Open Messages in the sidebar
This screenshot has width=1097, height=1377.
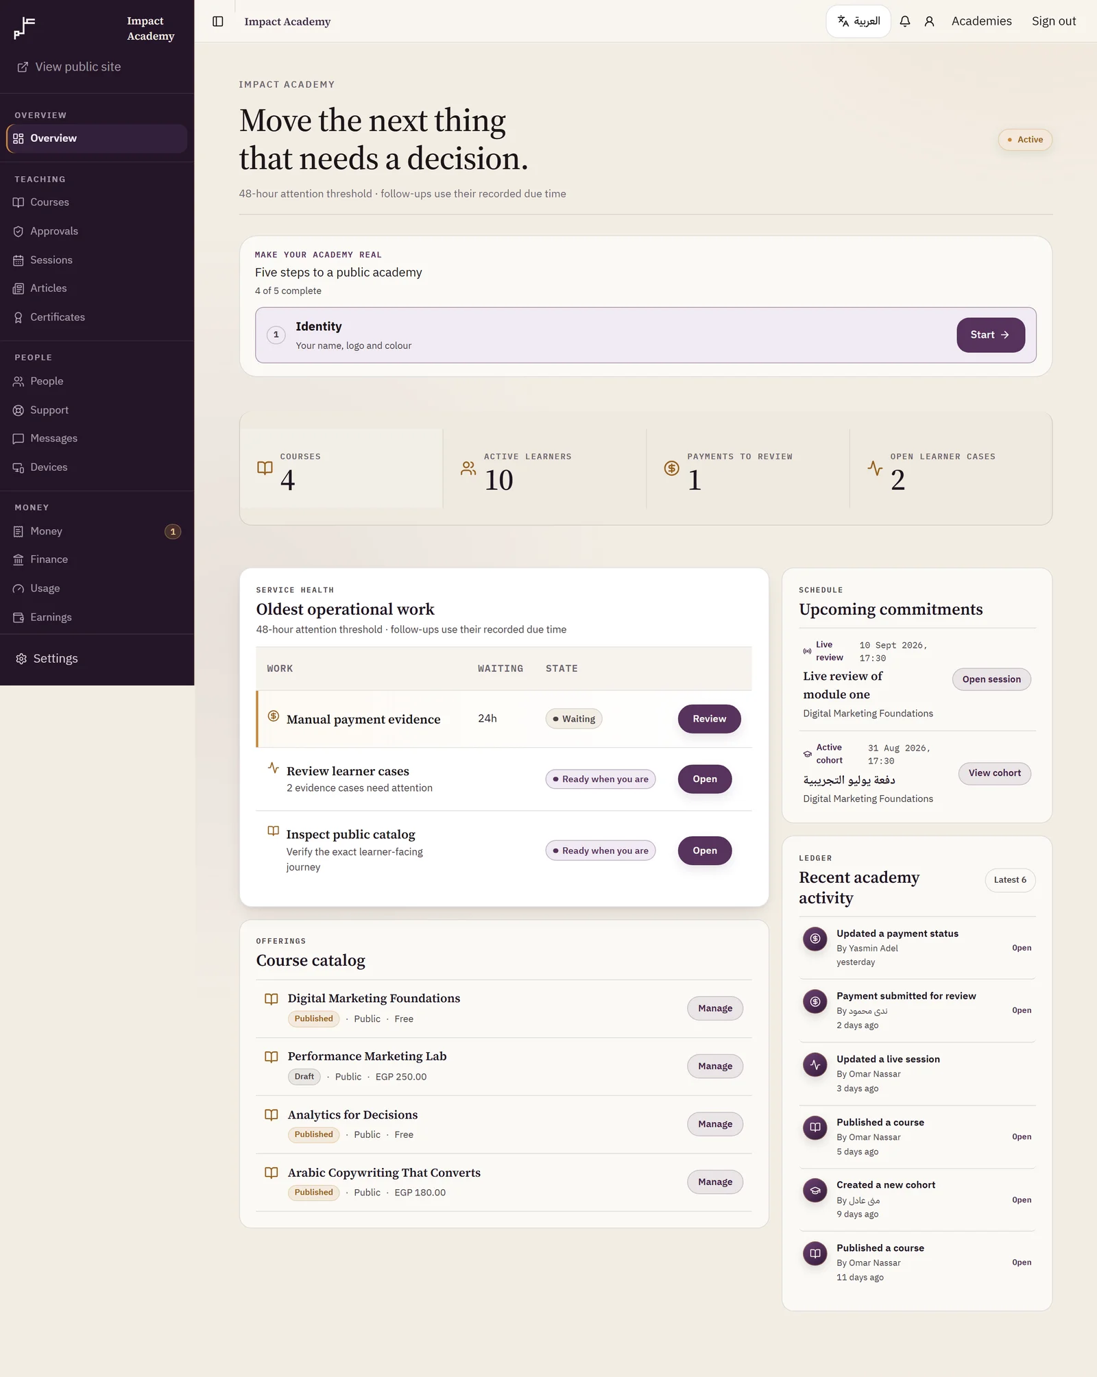click(97, 439)
